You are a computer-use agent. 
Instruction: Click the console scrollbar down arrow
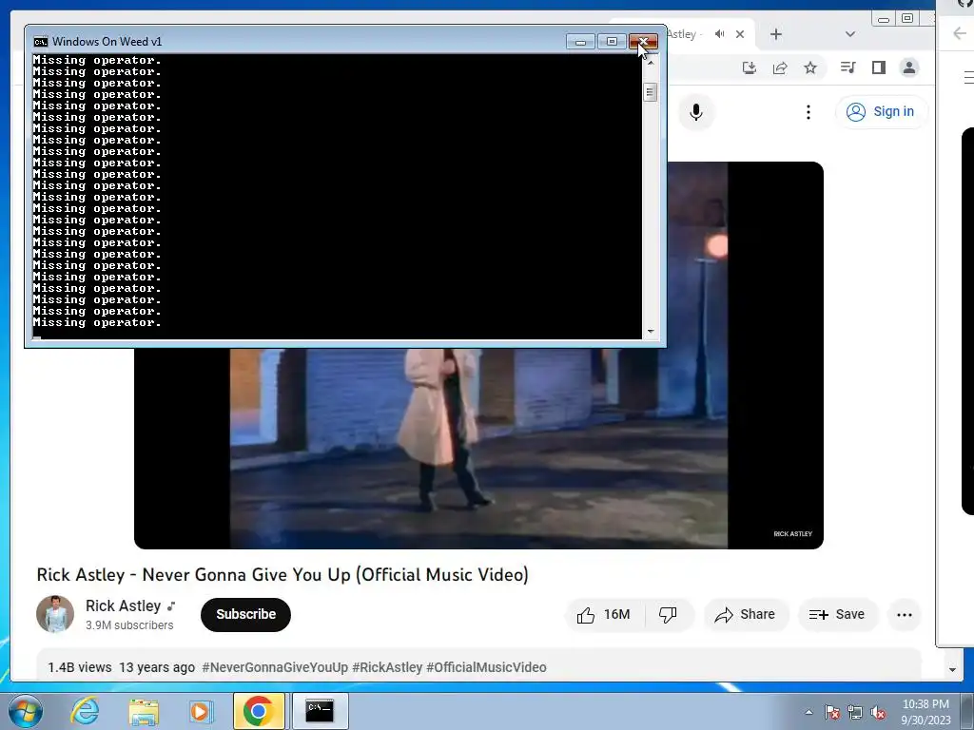(x=651, y=332)
